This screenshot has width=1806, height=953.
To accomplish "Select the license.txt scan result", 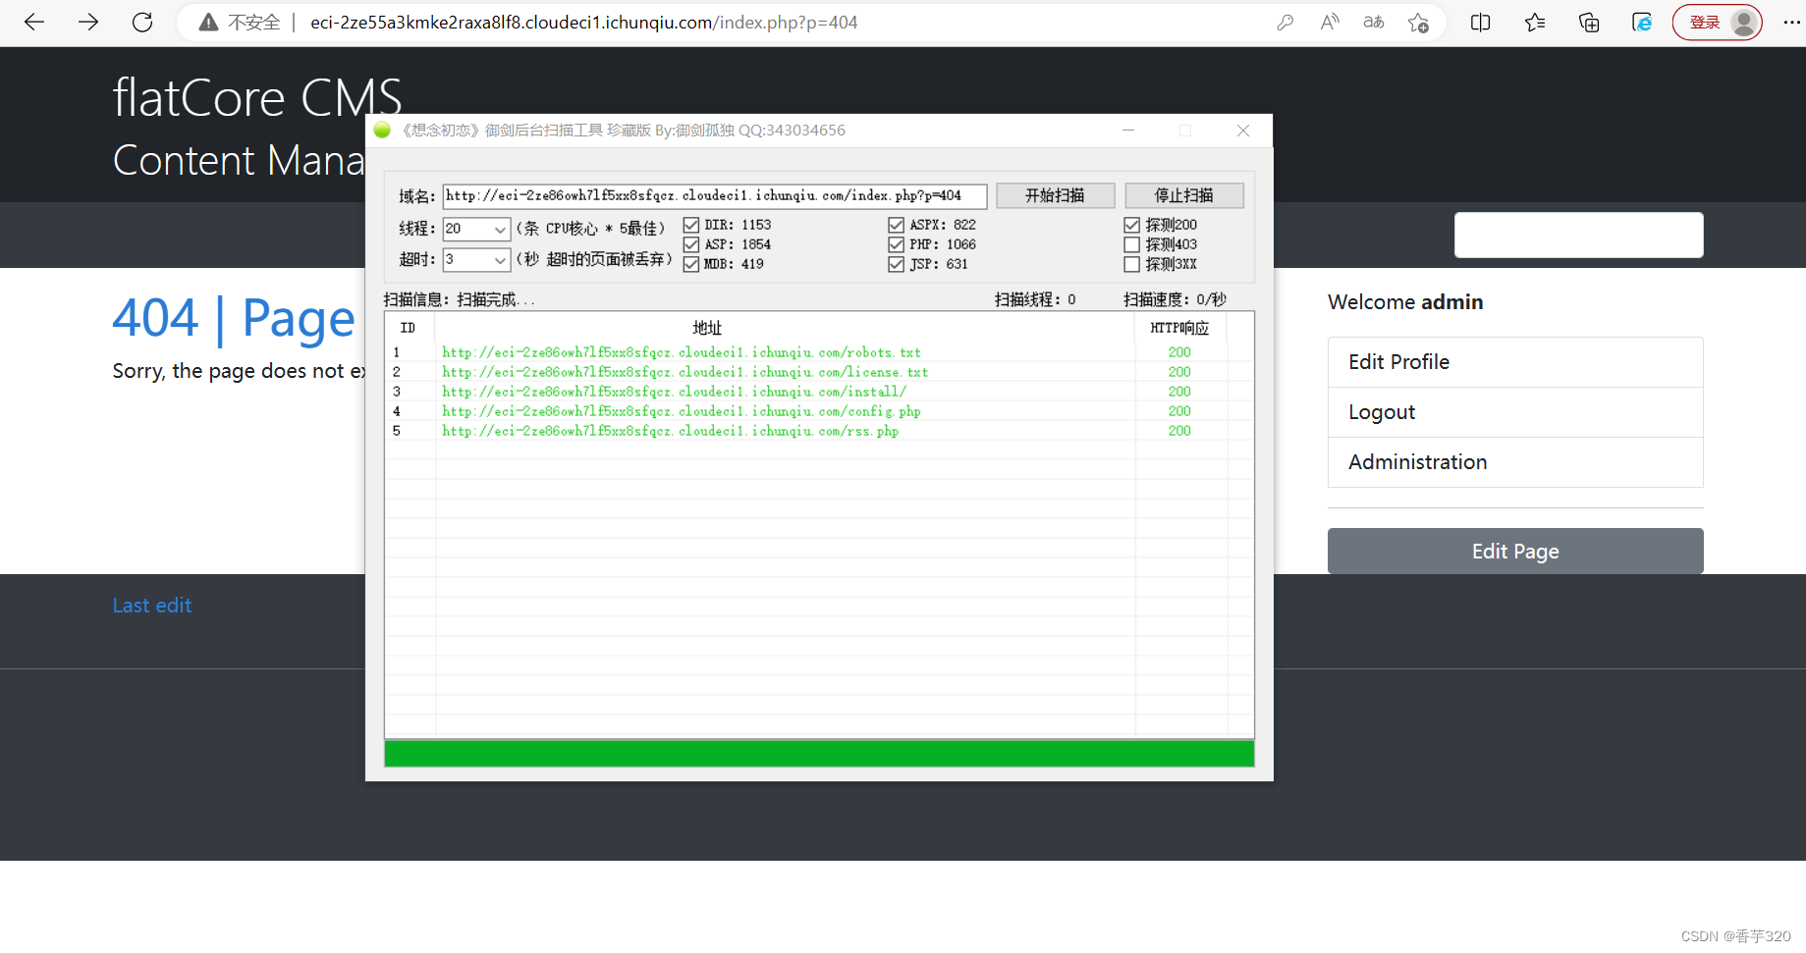I will point(684,372).
